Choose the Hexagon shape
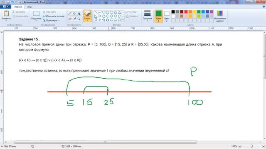The height and width of the screenshot is (149, 266). (x=108, y=16)
